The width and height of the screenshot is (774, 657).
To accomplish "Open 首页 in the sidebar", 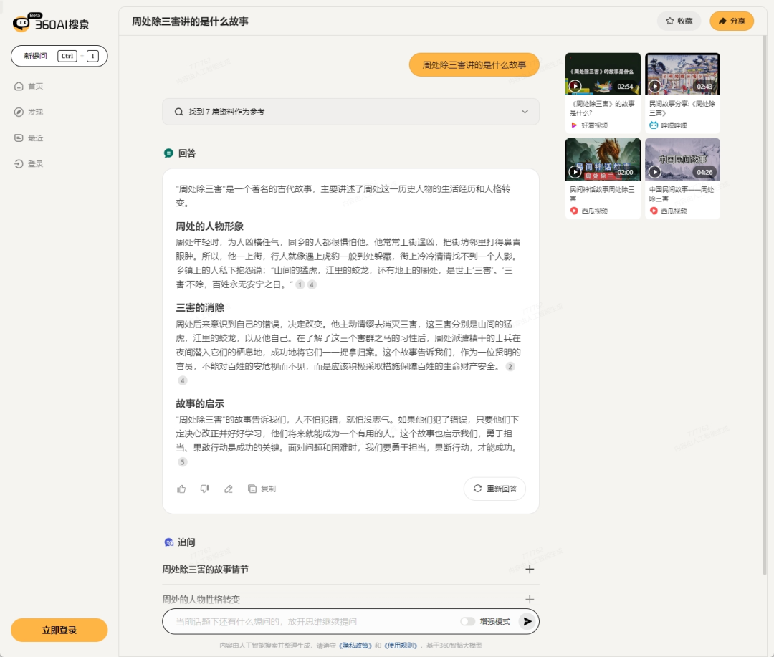I will tap(29, 87).
